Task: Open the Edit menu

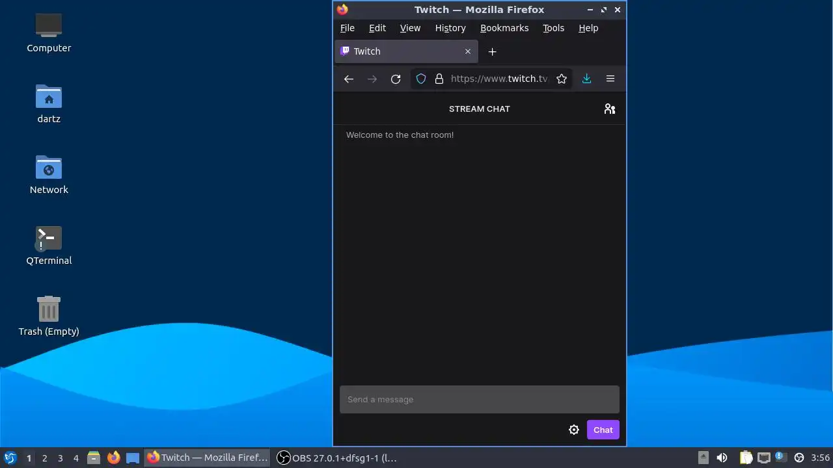Action: (x=377, y=28)
